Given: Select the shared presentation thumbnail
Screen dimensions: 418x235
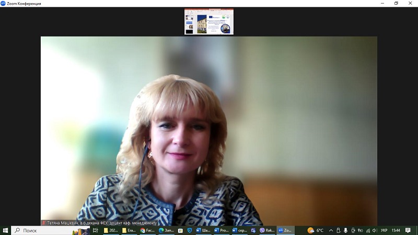Looking at the screenshot, I should coord(209,21).
